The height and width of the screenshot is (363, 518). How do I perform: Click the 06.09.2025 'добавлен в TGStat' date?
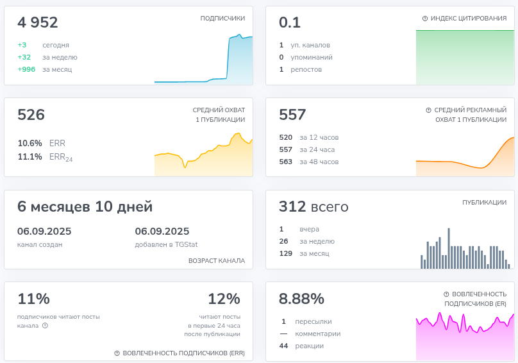click(x=162, y=231)
